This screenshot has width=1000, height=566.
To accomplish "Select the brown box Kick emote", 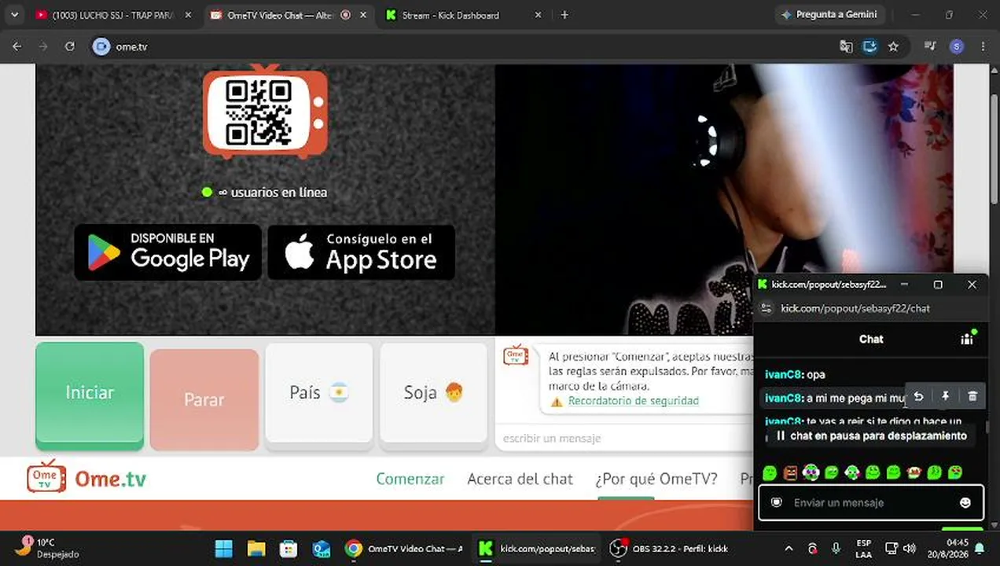I will pyautogui.click(x=790, y=472).
